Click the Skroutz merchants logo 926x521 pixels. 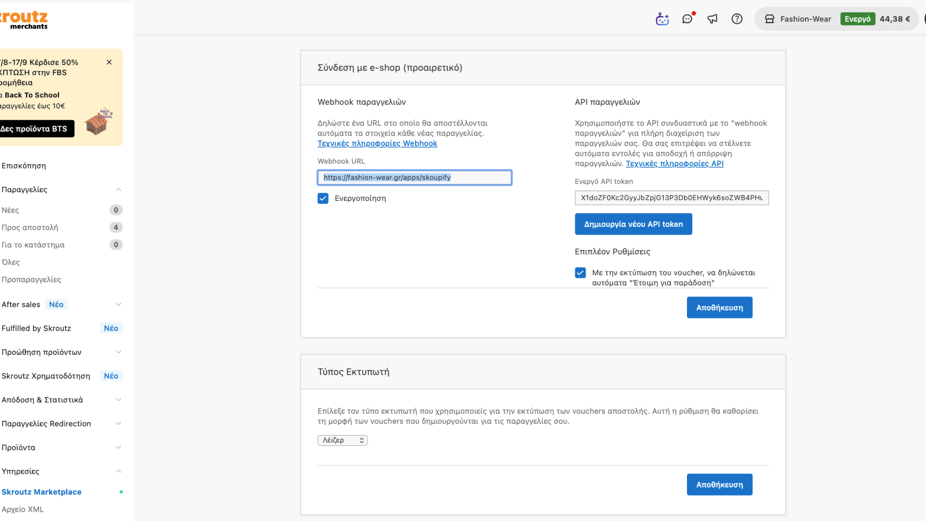pos(24,20)
